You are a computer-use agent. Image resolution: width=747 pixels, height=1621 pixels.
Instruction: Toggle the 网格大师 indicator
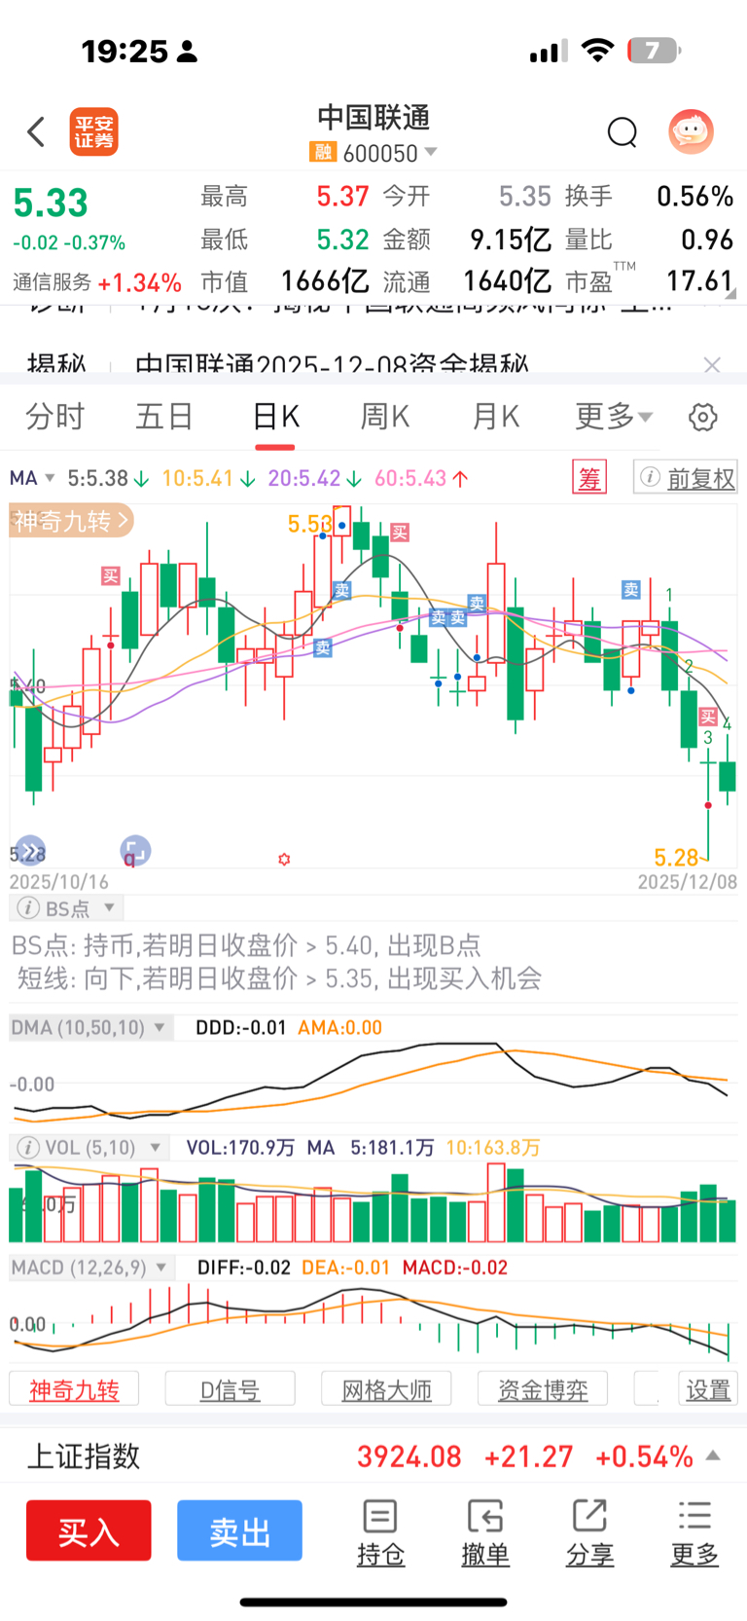click(386, 1389)
